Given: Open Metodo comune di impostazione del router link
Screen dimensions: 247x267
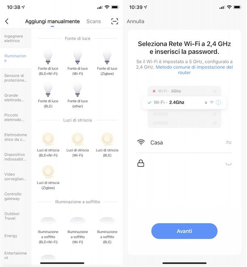Looking at the screenshot, I should [x=194, y=70].
